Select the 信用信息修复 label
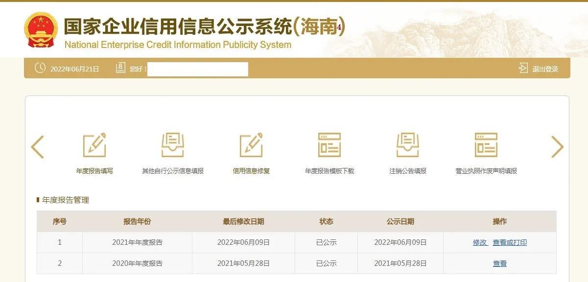 pyautogui.click(x=251, y=171)
